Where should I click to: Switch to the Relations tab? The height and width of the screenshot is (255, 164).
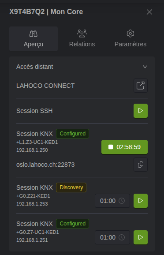pyautogui.click(x=82, y=39)
